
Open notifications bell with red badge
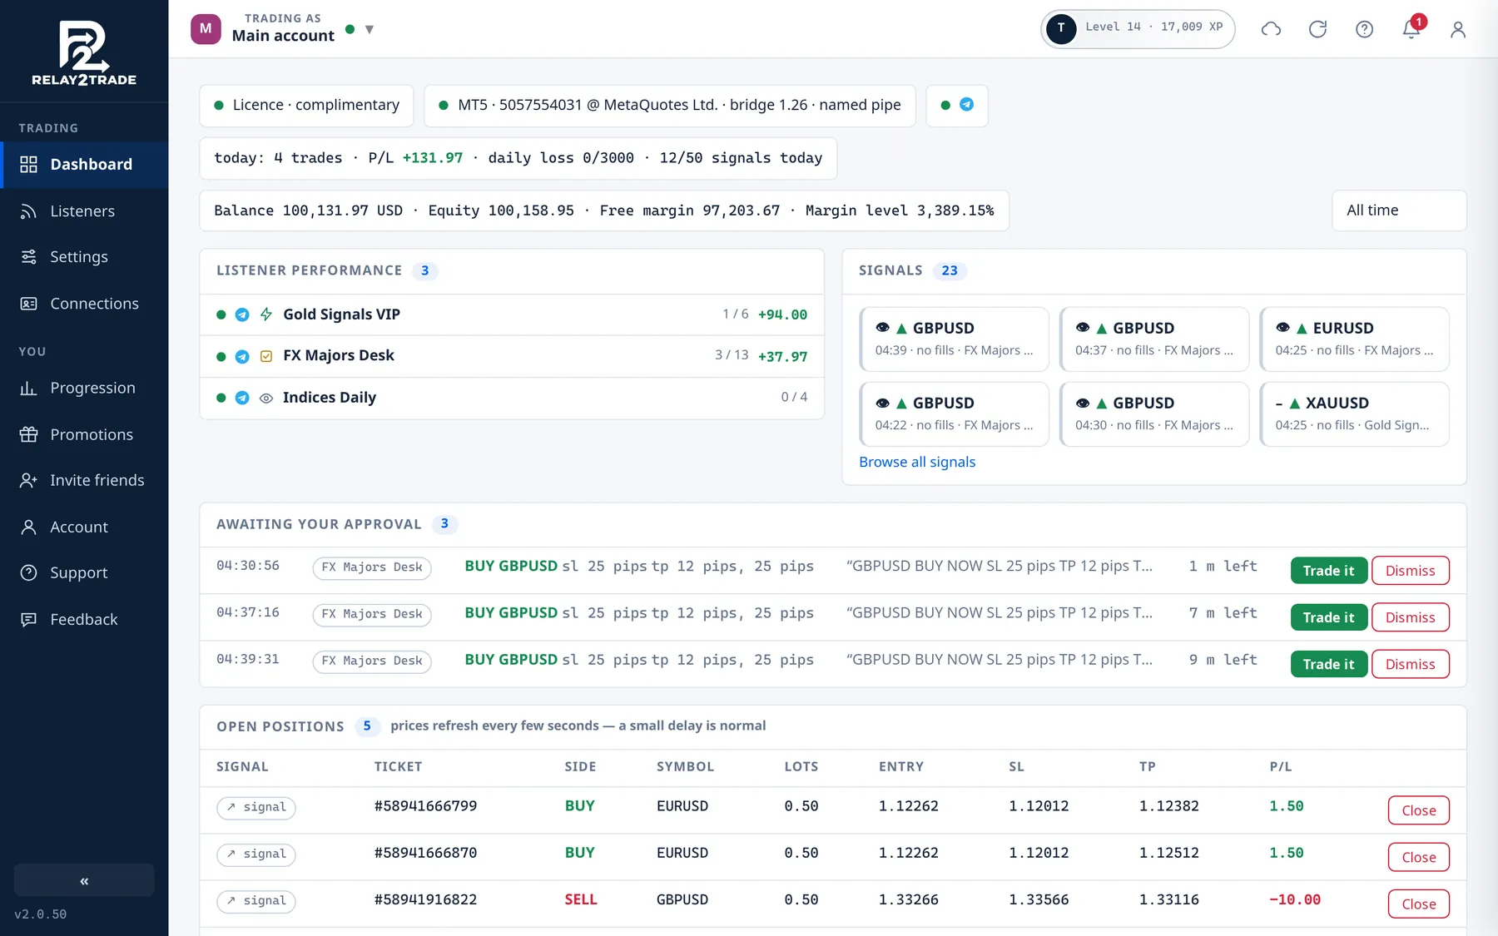coord(1411,28)
